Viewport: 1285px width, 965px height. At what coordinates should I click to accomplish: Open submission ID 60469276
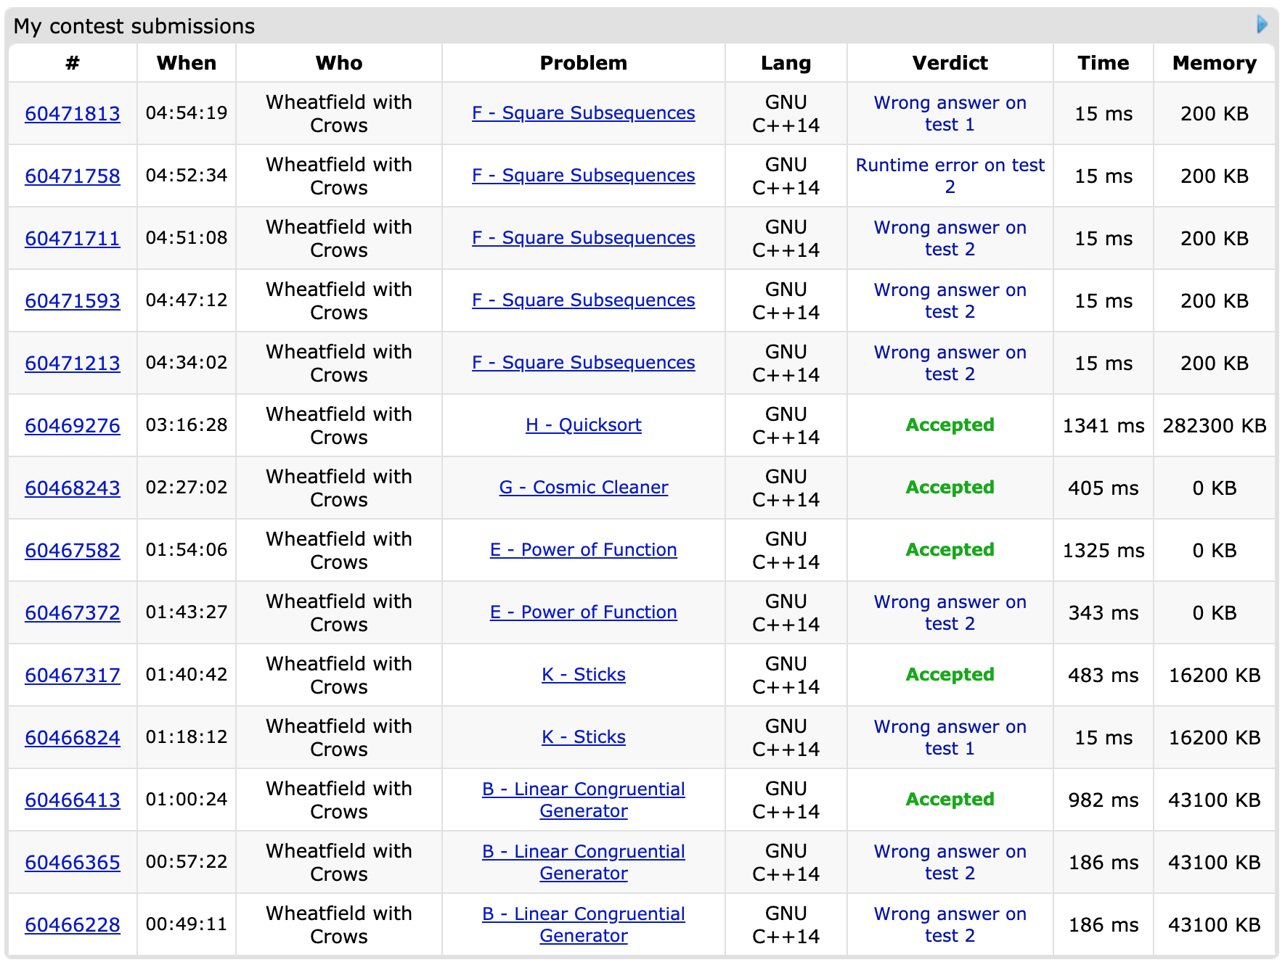coord(73,426)
